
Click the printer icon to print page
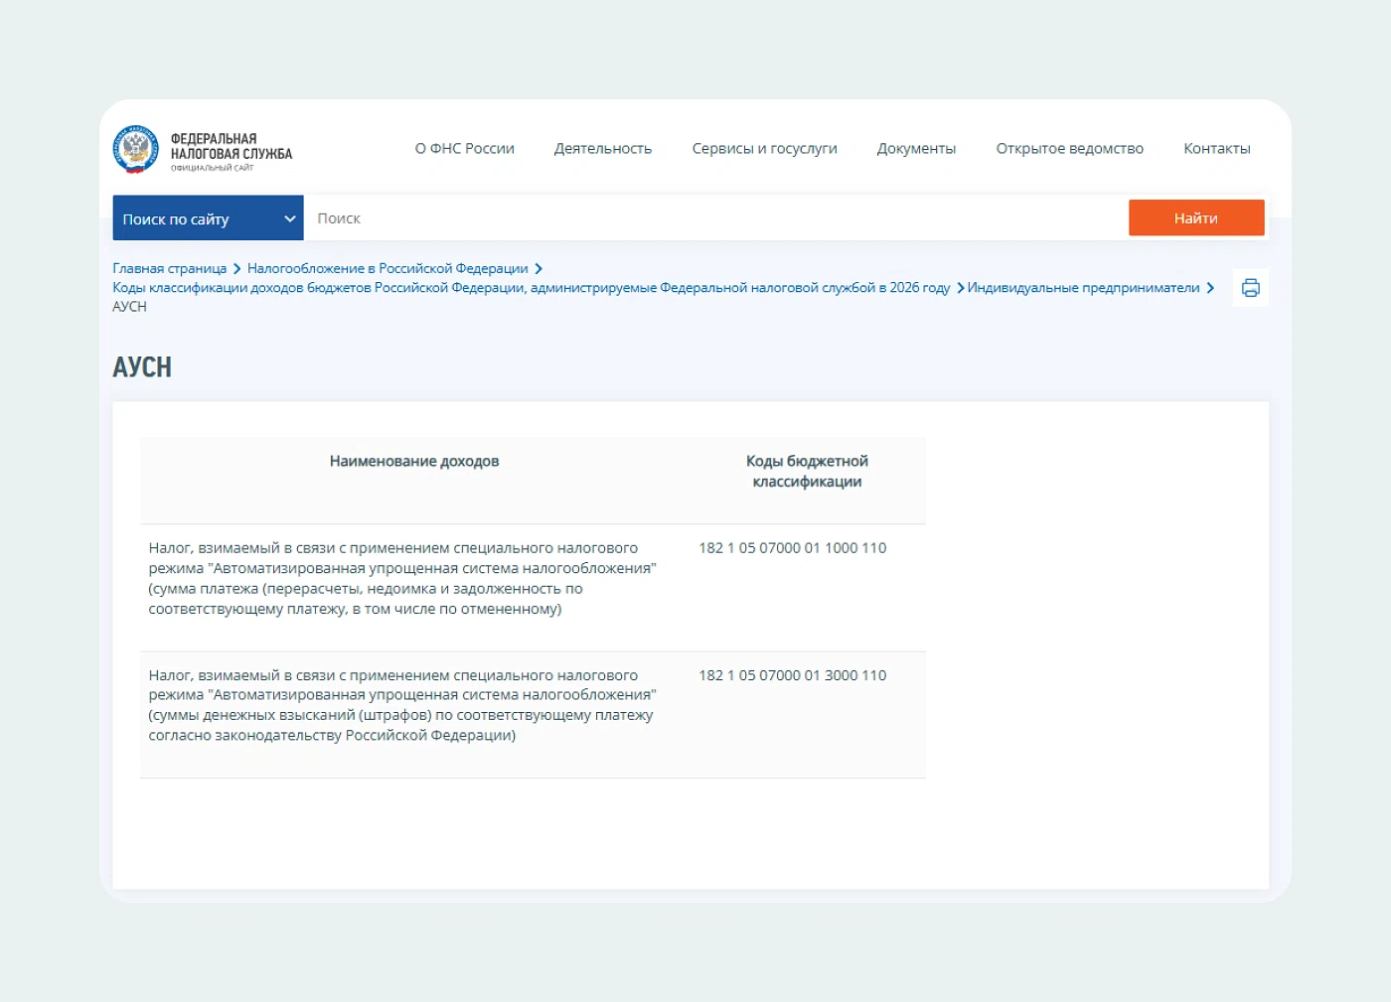coord(1250,288)
